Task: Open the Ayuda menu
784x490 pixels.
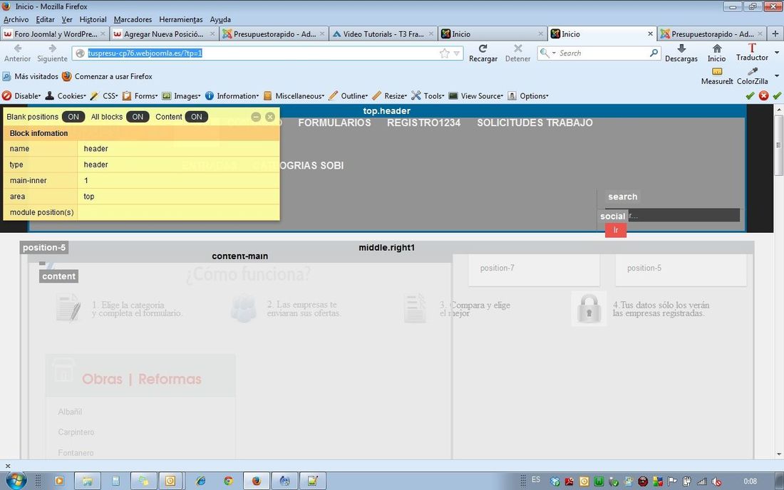Action: coord(220,19)
